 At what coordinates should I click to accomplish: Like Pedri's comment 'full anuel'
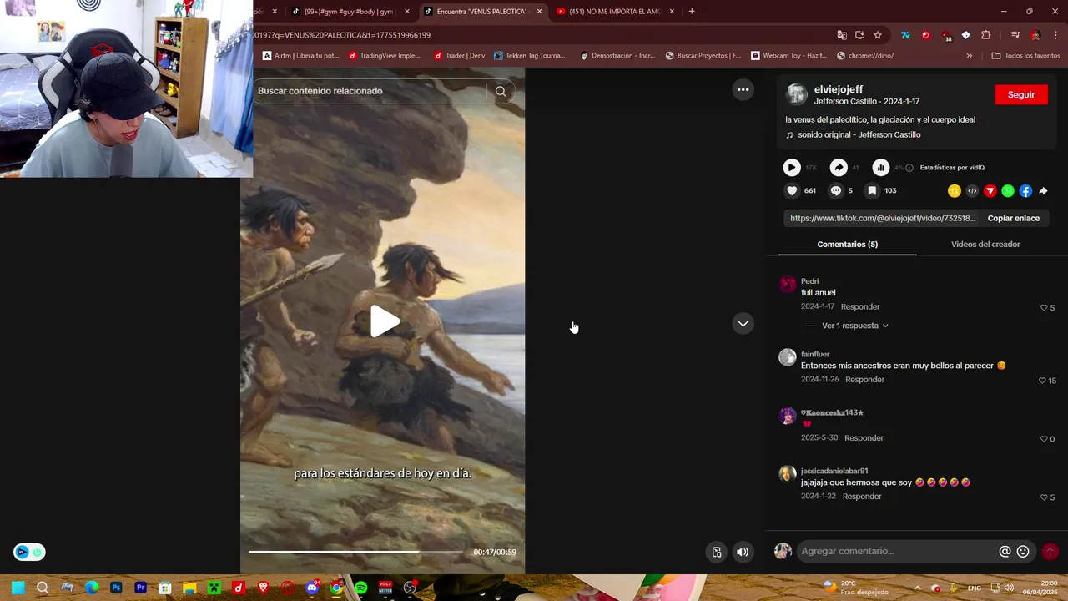coord(1044,308)
